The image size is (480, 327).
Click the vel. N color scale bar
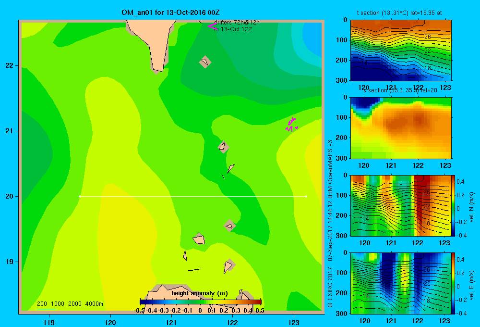click(454, 205)
